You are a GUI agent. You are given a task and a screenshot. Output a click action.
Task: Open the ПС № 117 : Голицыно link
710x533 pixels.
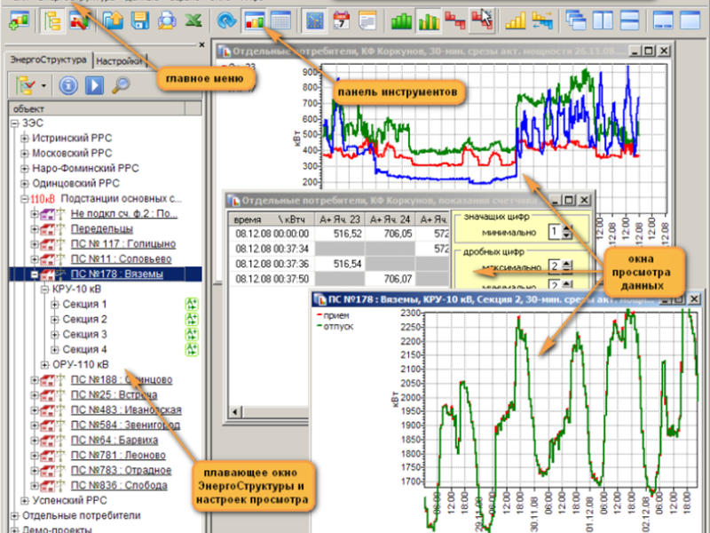(123, 243)
